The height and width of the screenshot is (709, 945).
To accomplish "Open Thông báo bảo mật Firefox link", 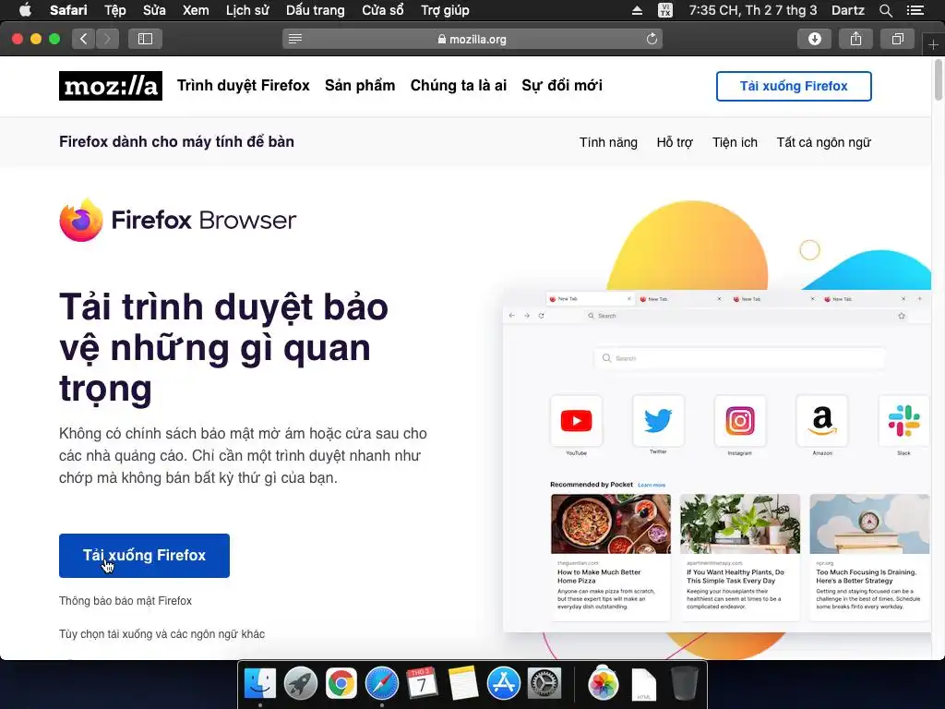I will [126, 600].
